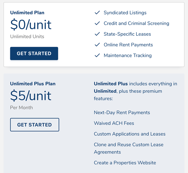The width and height of the screenshot is (188, 173).
Task: Click the checkmark beside Maintenance Tracking
Action: 97,55
